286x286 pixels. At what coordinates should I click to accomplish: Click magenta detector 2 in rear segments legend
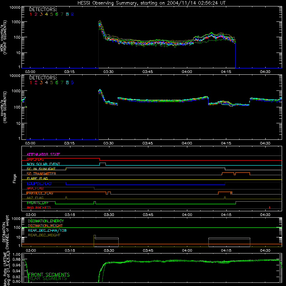pyautogui.click(x=36, y=83)
